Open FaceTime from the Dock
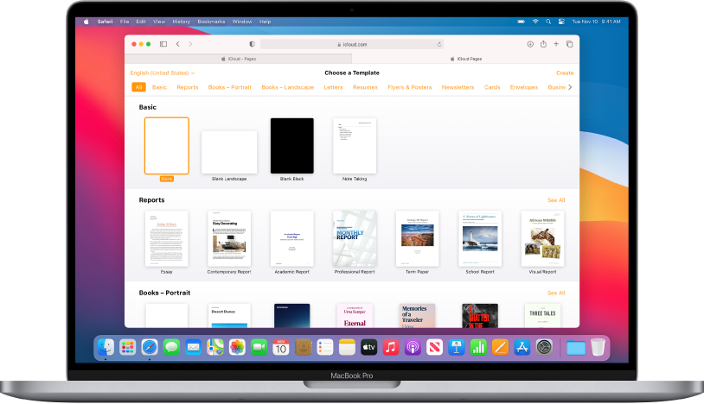704x404 pixels. point(259,347)
